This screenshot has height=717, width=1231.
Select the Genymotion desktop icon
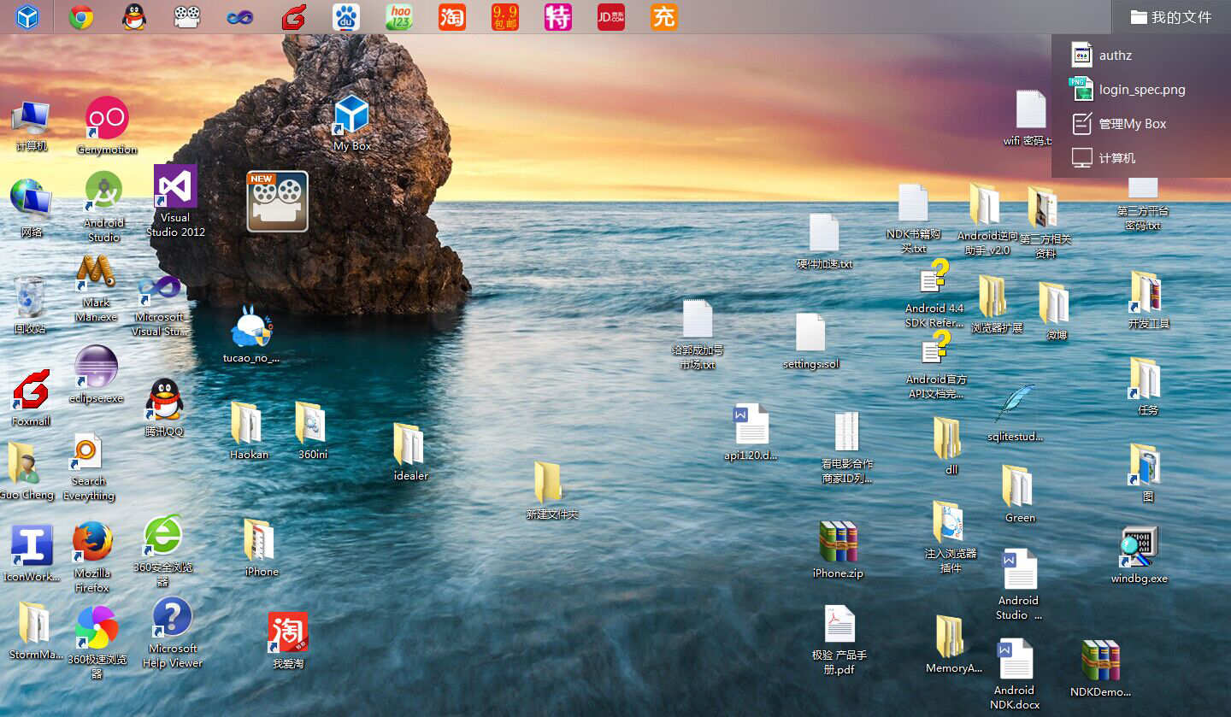tap(107, 126)
